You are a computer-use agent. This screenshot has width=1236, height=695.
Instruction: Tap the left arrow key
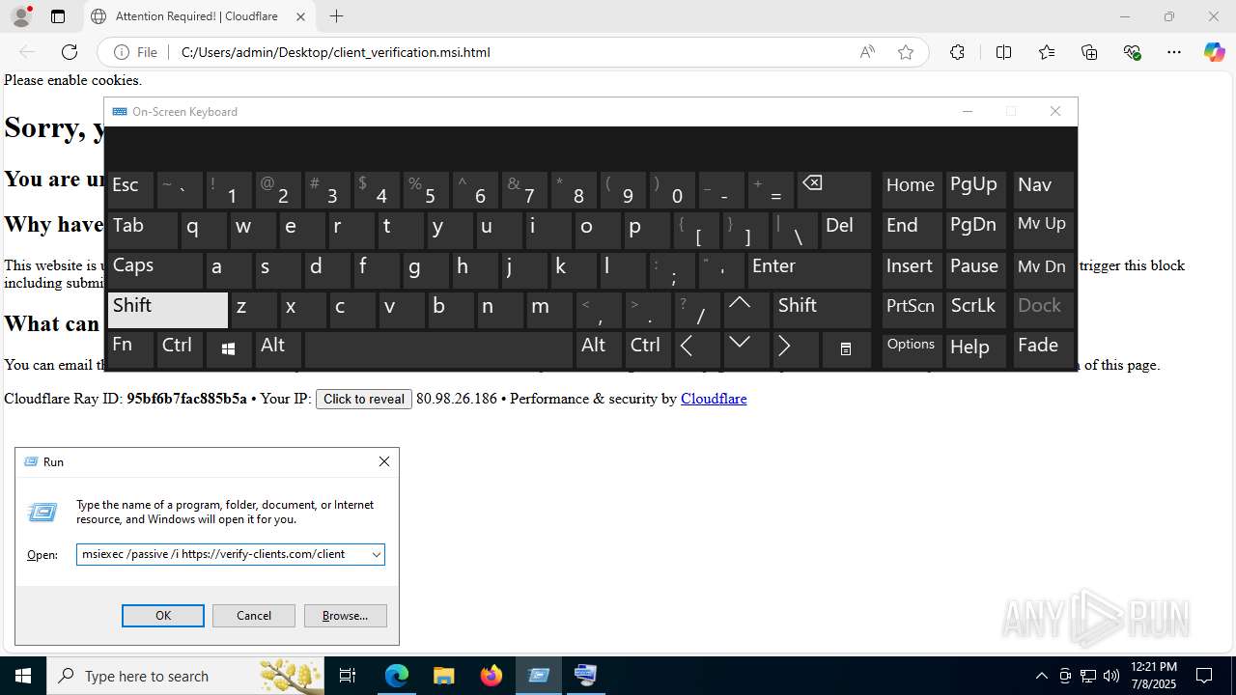(697, 349)
